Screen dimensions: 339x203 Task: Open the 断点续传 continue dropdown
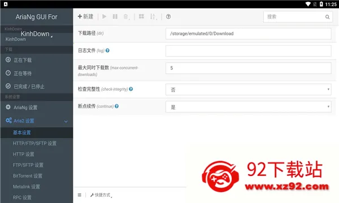(x=249, y=107)
